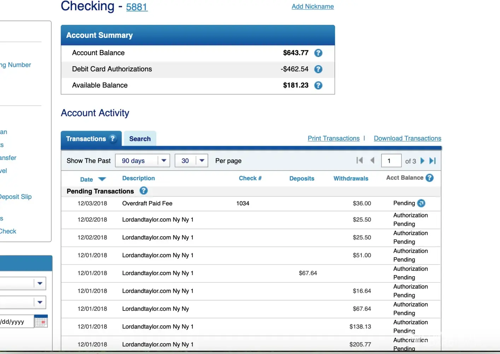Image resolution: width=500 pixels, height=354 pixels.
Task: Jump to the last transactions page
Action: 432,161
